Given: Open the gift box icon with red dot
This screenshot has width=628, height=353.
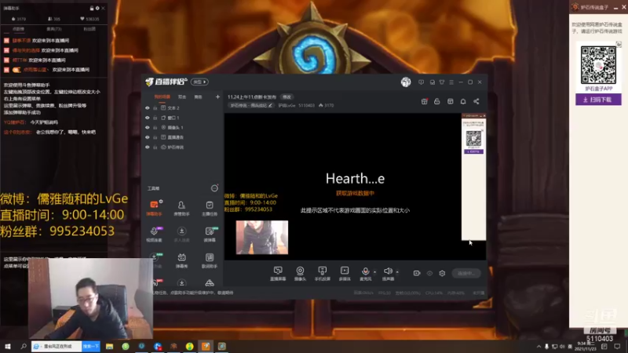Looking at the screenshot, I should click(424, 101).
